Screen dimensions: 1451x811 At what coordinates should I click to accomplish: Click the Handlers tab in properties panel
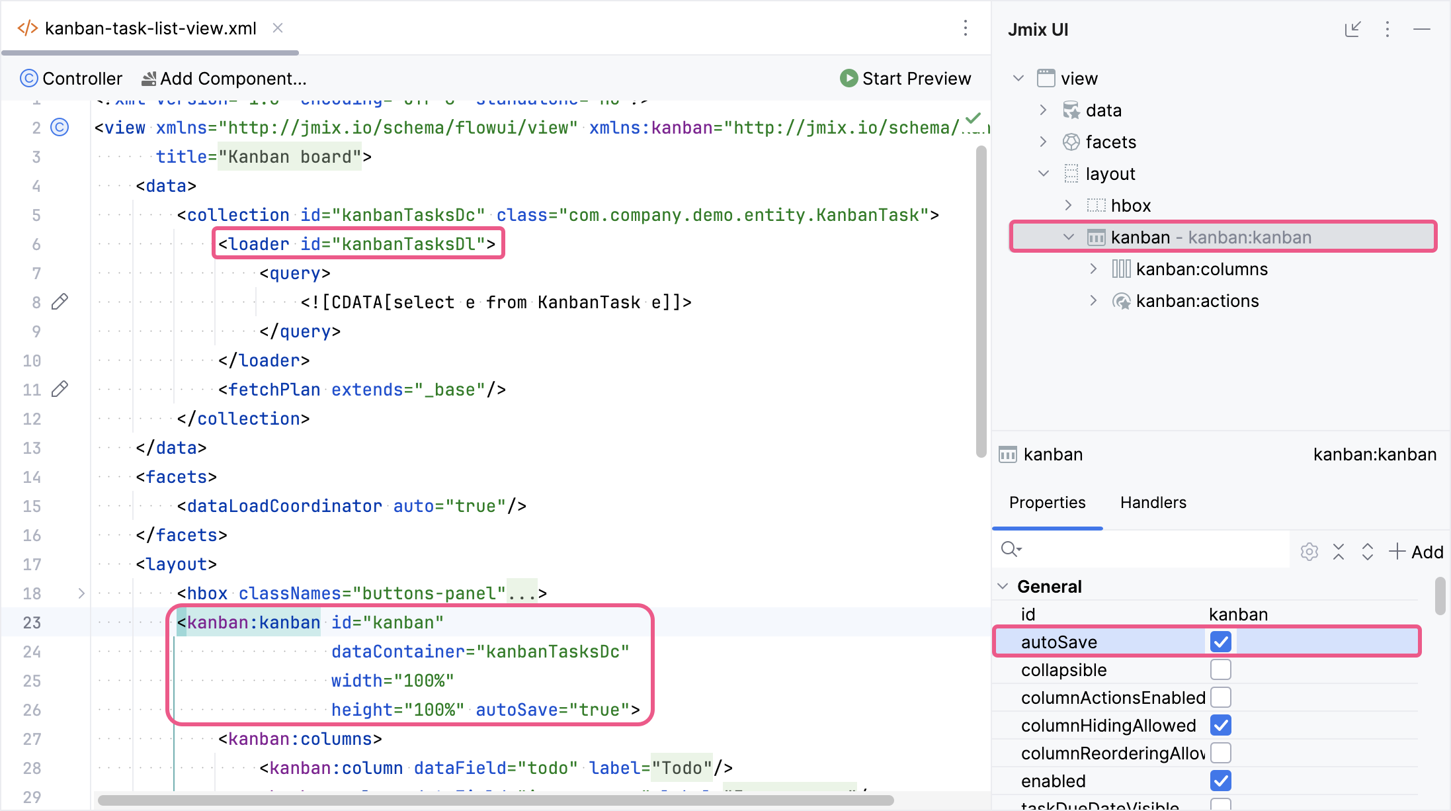tap(1153, 501)
